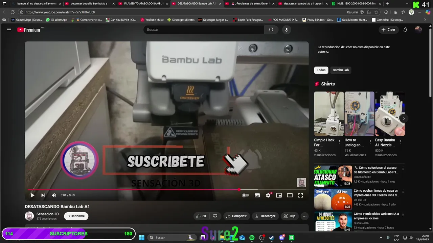Screen dimensions: 433x243
Task: Open Copilot sidebar icon
Action: click(428, 12)
